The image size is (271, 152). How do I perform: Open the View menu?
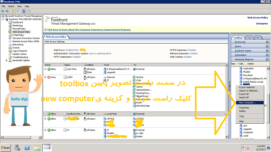pyautogui.click(x=20, y=6)
